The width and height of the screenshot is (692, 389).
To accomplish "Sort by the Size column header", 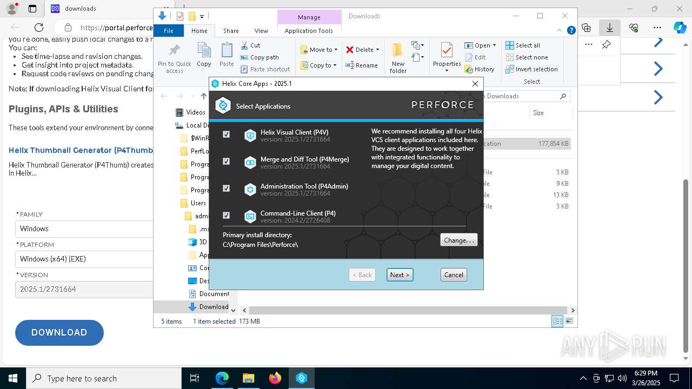I will [538, 113].
